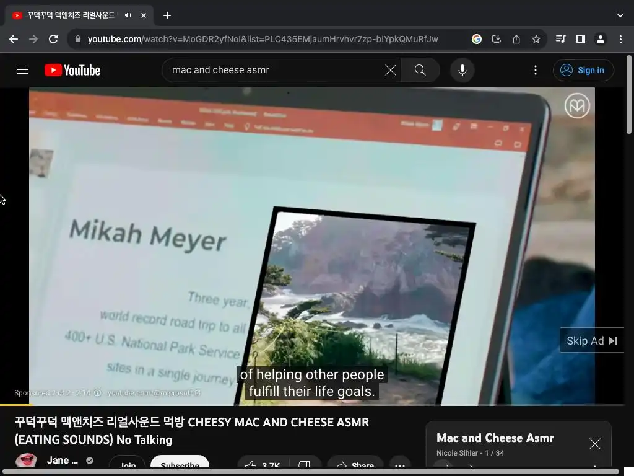Search with voice microphone button
634x476 pixels.
(462, 70)
